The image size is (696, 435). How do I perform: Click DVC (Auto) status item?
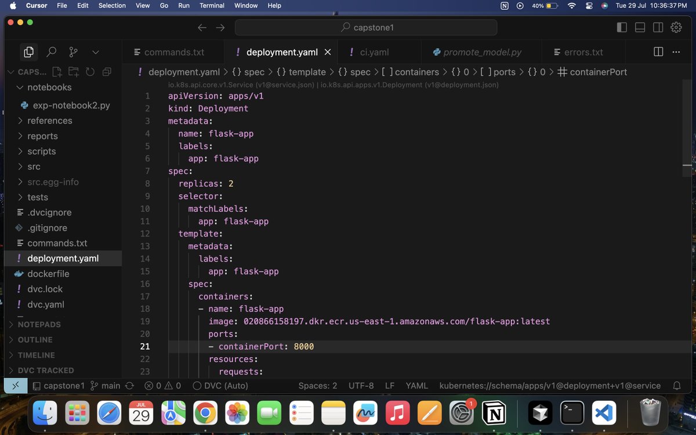(x=220, y=386)
